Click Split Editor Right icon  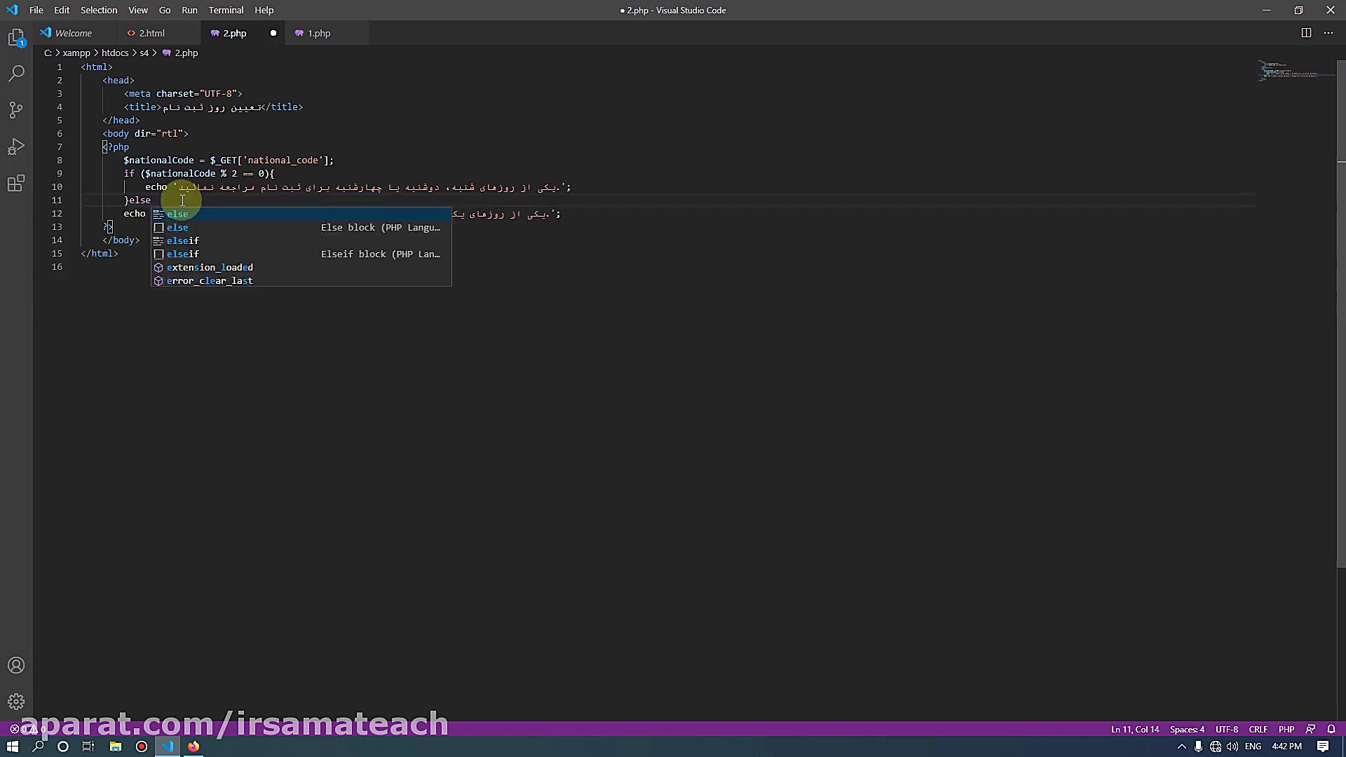coord(1306,33)
